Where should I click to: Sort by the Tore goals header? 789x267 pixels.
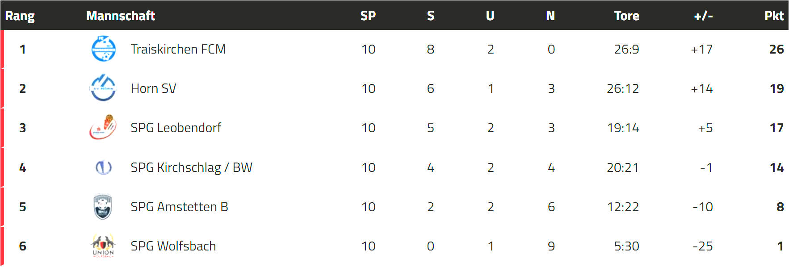click(626, 16)
